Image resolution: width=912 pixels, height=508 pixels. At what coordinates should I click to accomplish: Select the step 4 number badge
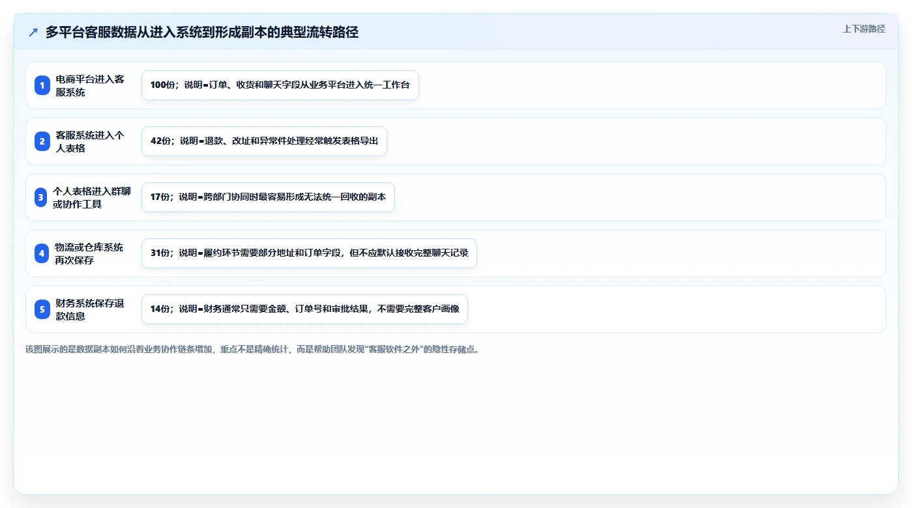pos(42,253)
